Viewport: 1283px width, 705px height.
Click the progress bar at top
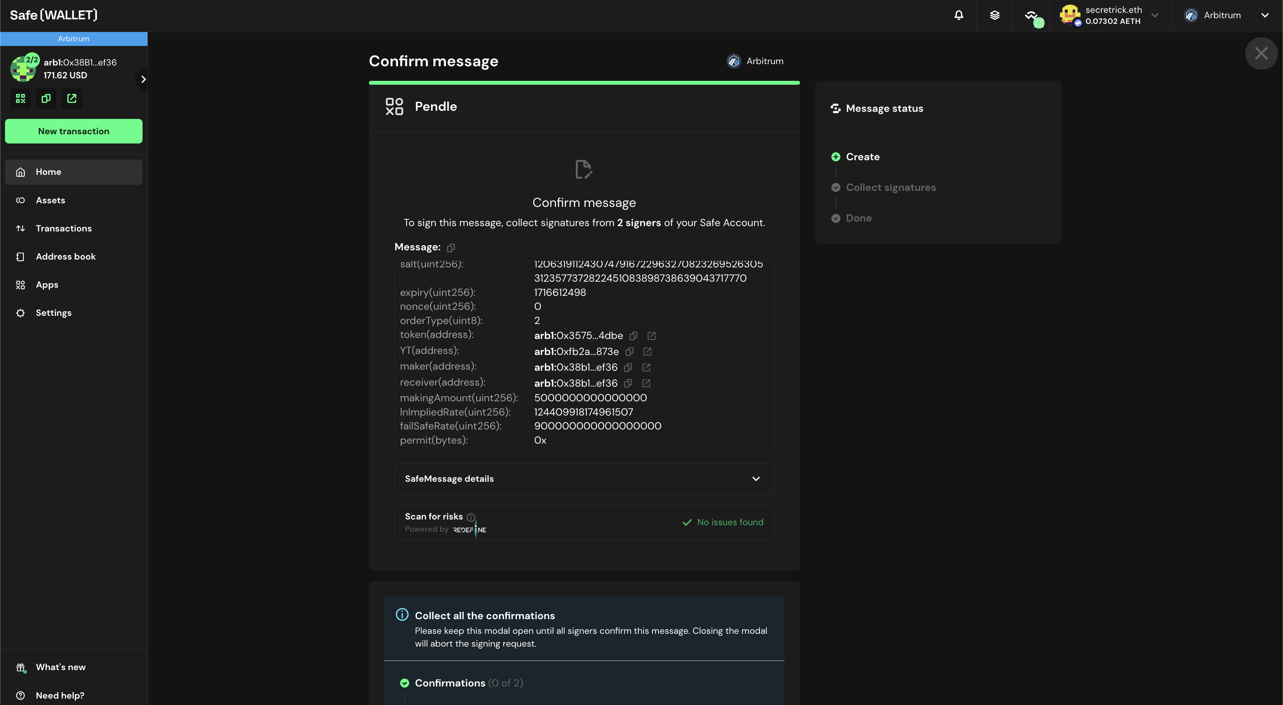click(584, 81)
